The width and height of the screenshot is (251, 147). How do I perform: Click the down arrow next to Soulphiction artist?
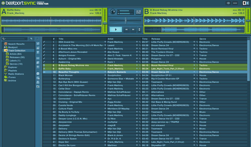point(137,75)
